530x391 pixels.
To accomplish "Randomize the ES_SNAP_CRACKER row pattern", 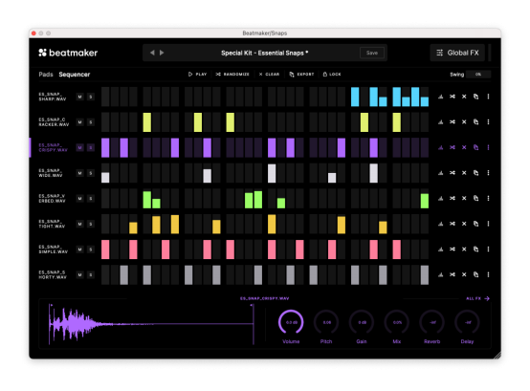I will [x=453, y=122].
